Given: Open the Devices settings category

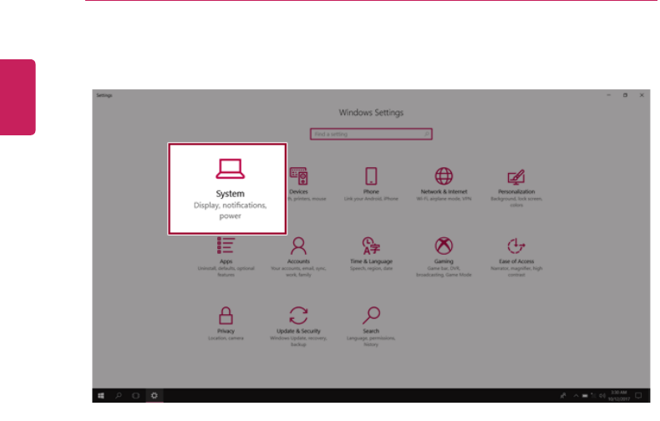Looking at the screenshot, I should click(299, 185).
